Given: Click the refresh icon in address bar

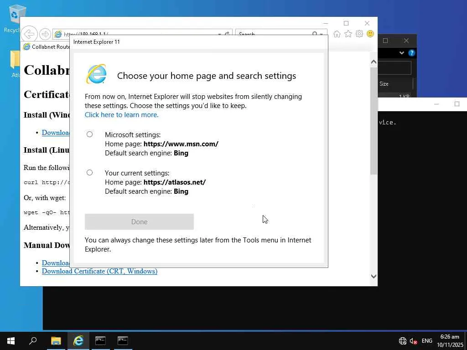Looking at the screenshot, I should coord(227,34).
